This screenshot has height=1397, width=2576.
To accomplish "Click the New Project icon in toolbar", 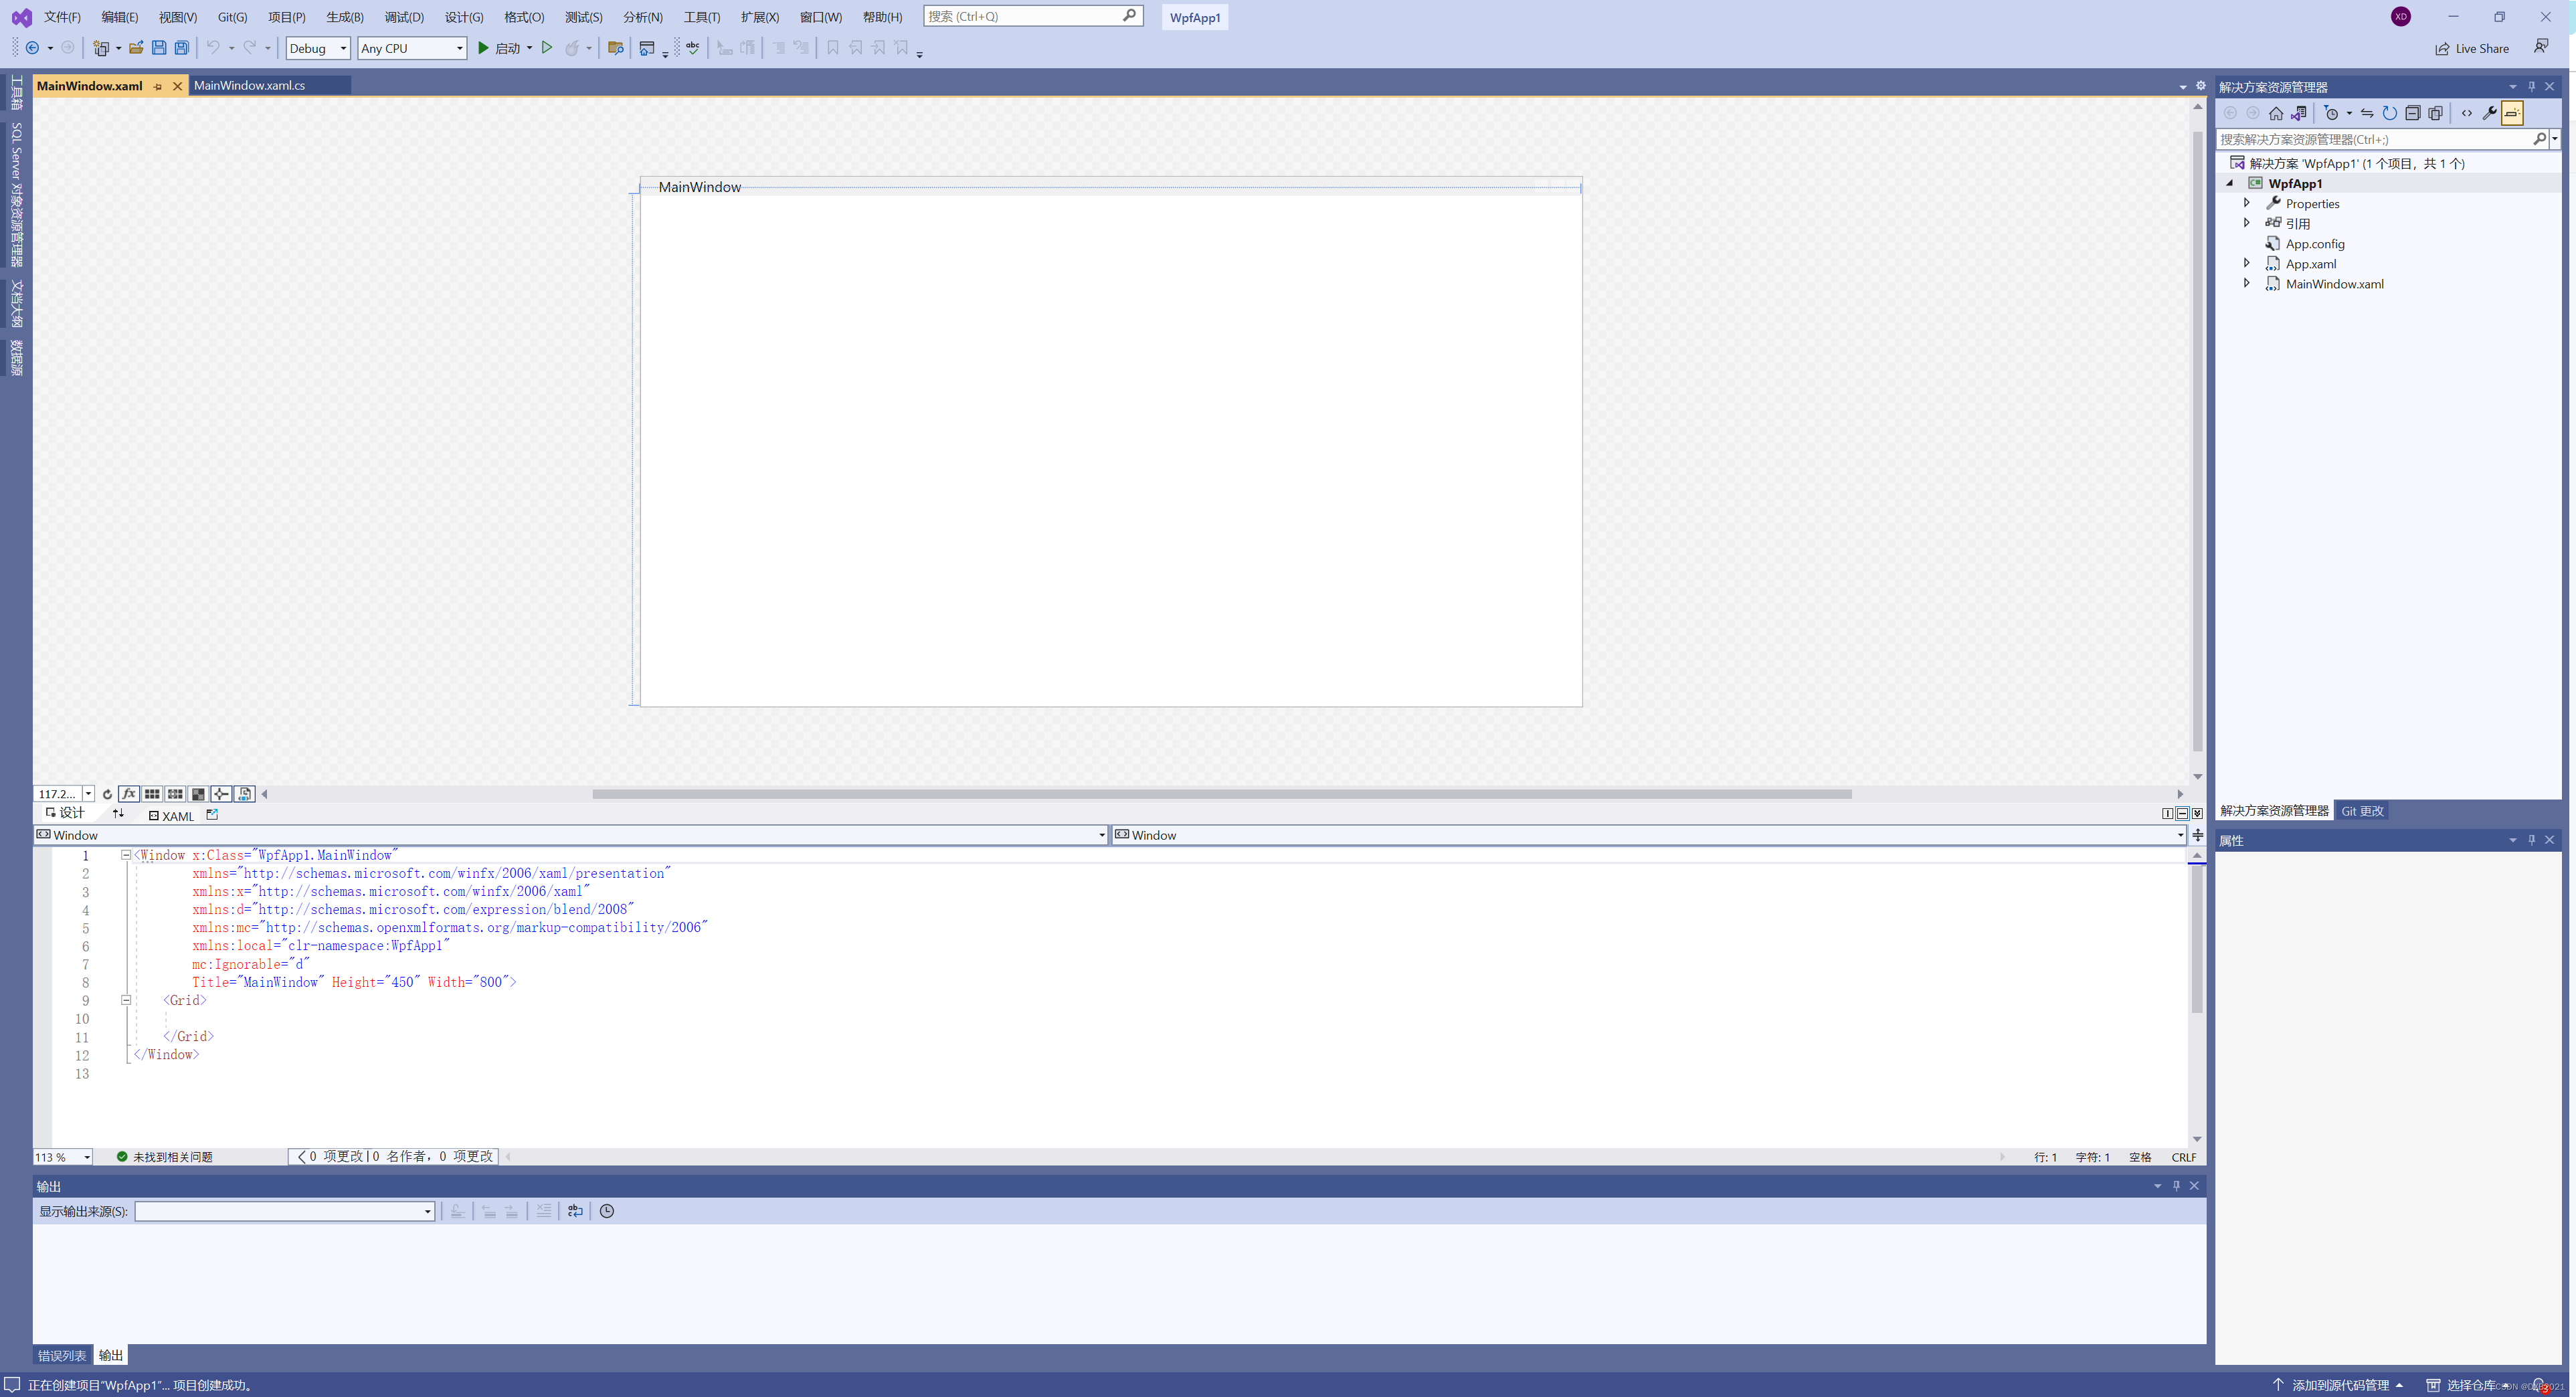I will 100,48.
